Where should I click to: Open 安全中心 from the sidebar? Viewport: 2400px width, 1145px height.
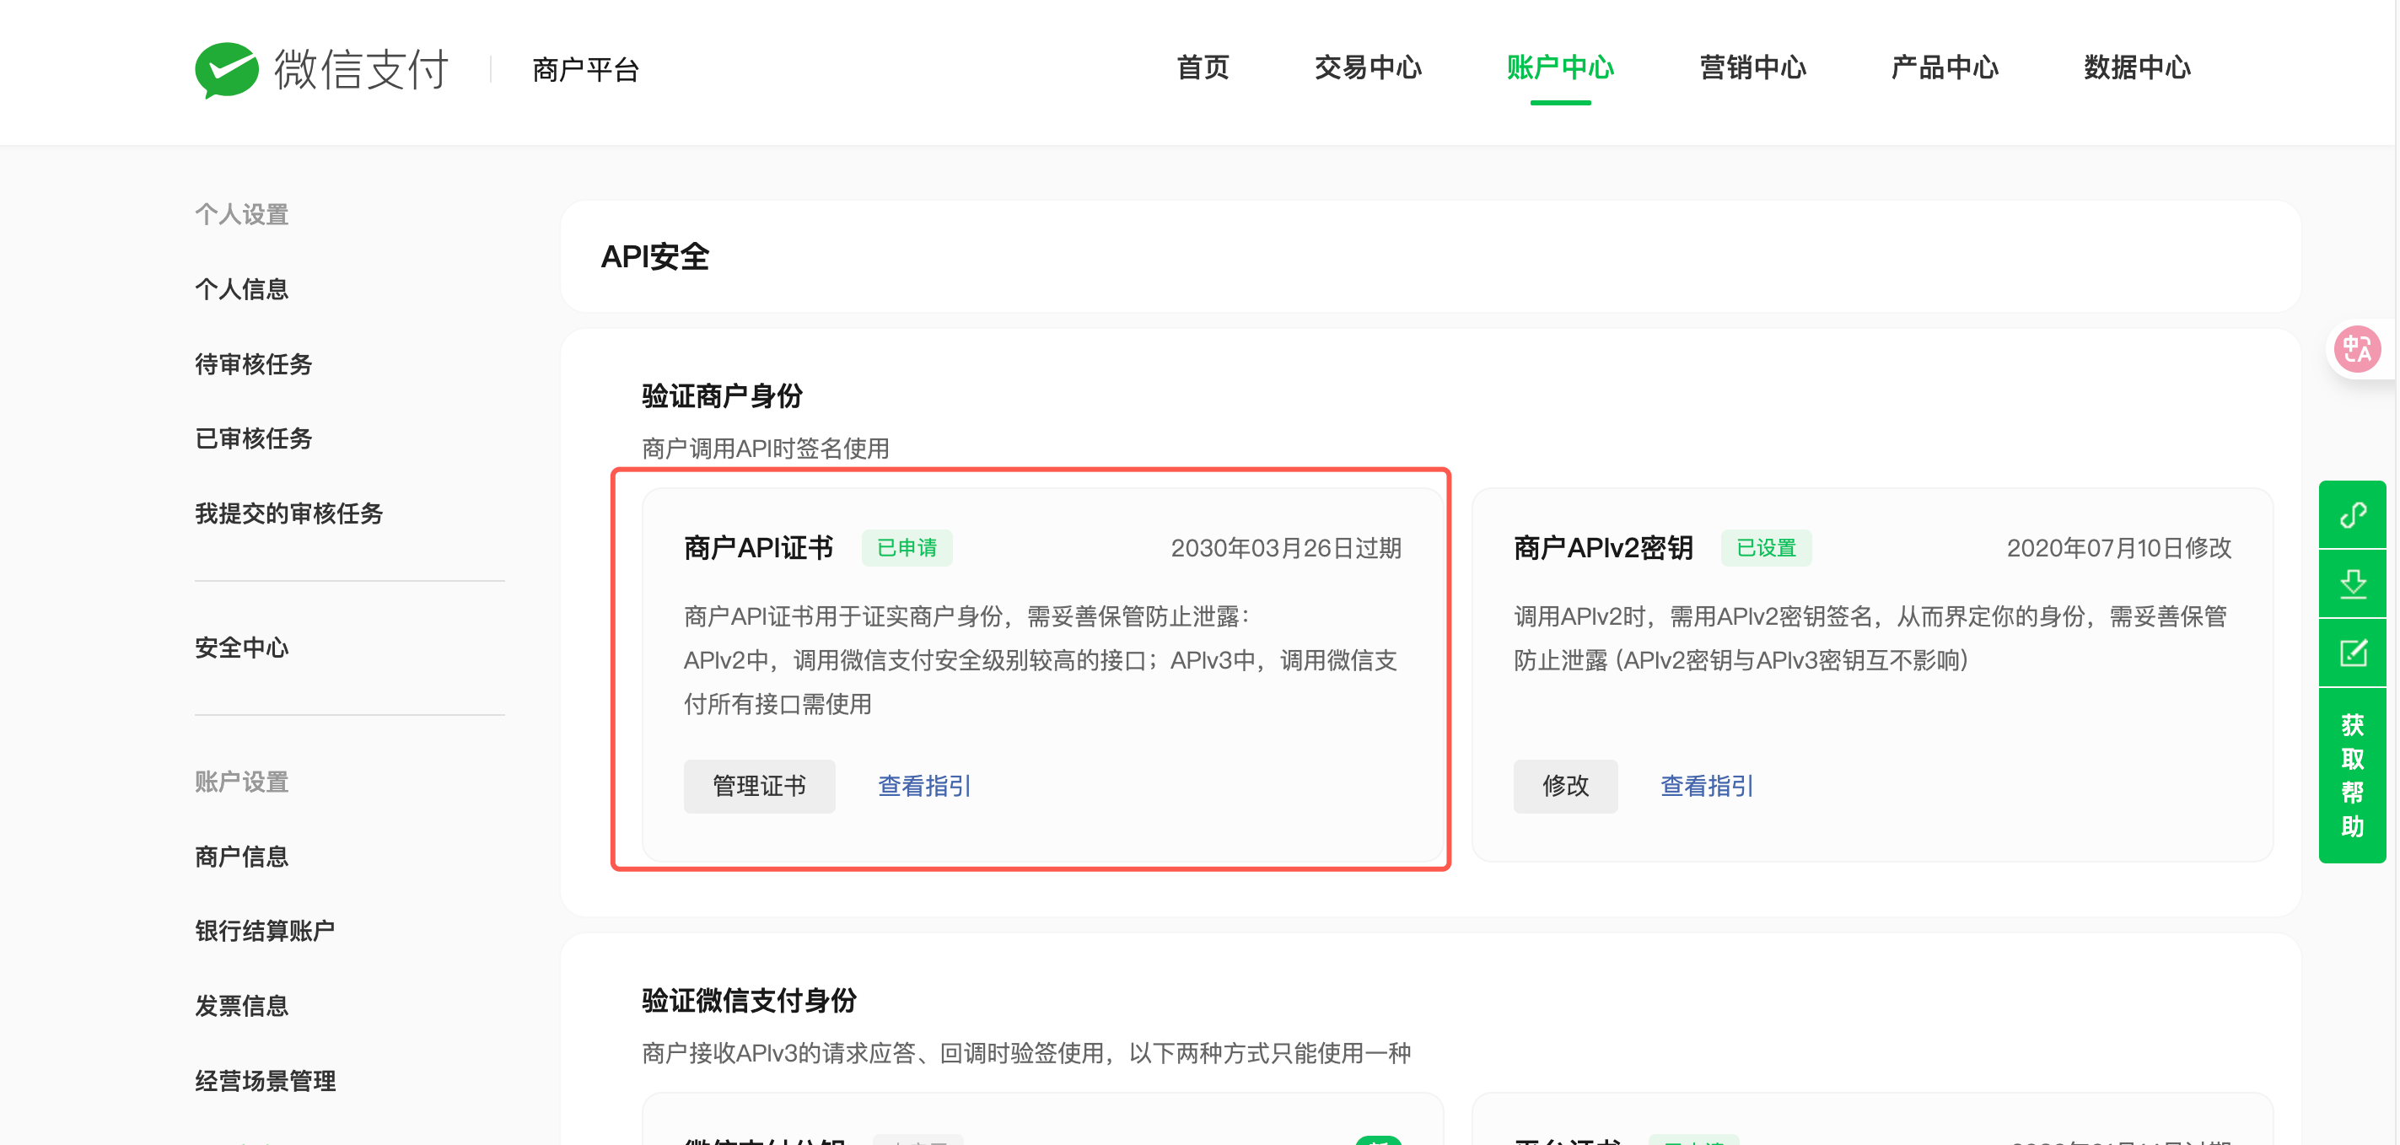[240, 648]
